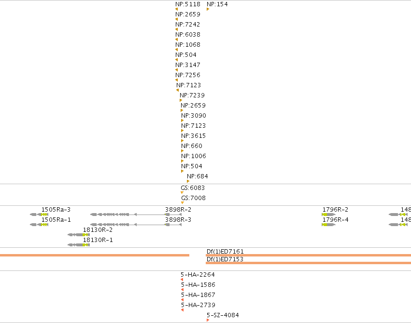Select the Df(1)ED7161 deficiency bar
Viewport: 411px width, 323px height.
[308, 255]
